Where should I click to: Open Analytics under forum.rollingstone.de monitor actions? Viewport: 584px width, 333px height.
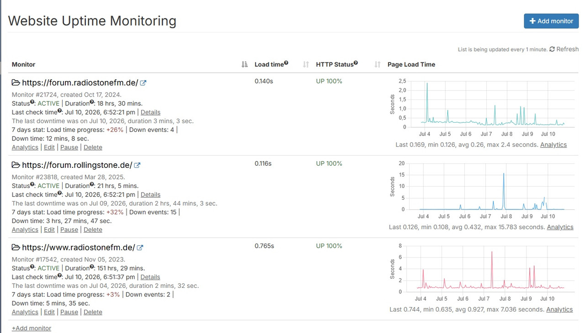tap(25, 229)
